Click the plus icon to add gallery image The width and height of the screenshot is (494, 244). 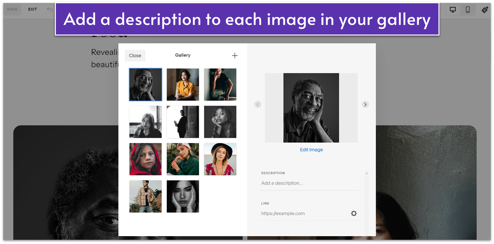(x=235, y=56)
